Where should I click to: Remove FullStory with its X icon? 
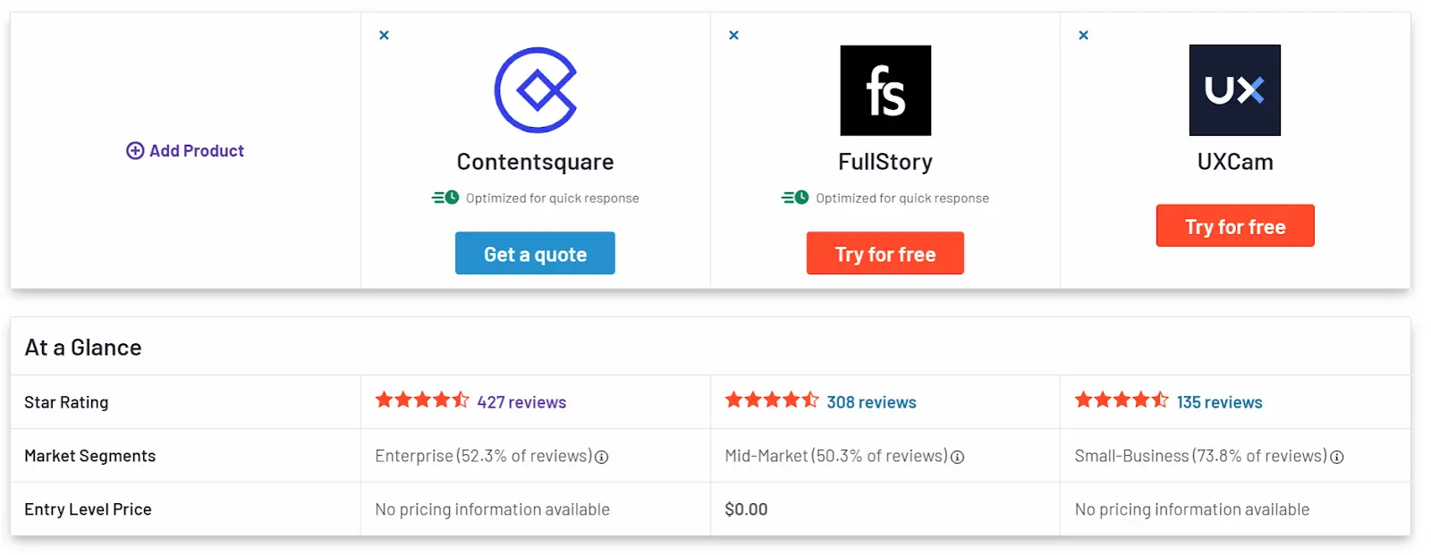pyautogui.click(x=733, y=36)
